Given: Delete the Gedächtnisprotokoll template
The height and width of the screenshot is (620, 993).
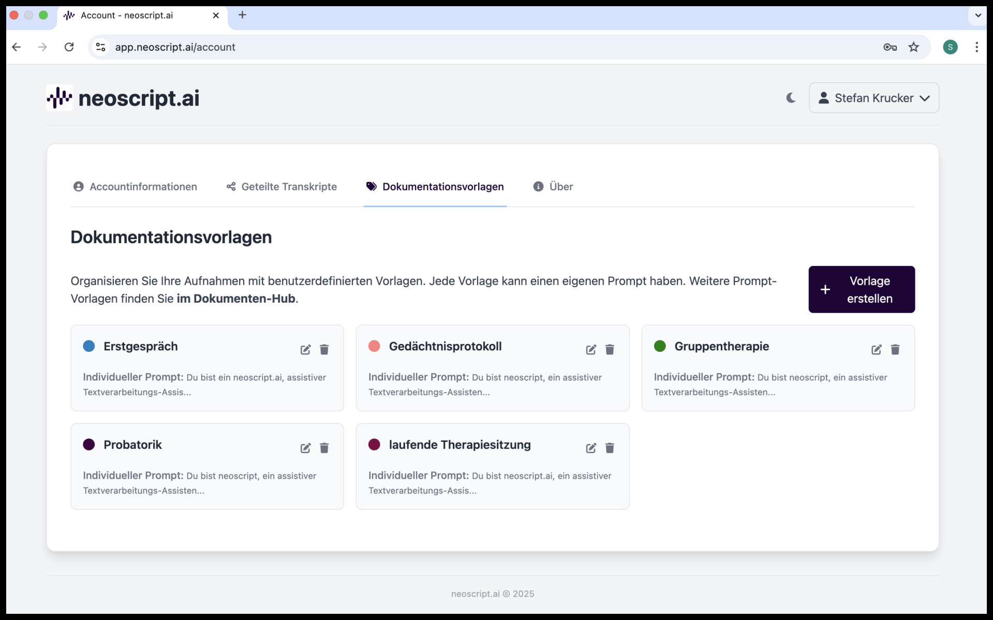Looking at the screenshot, I should [610, 350].
